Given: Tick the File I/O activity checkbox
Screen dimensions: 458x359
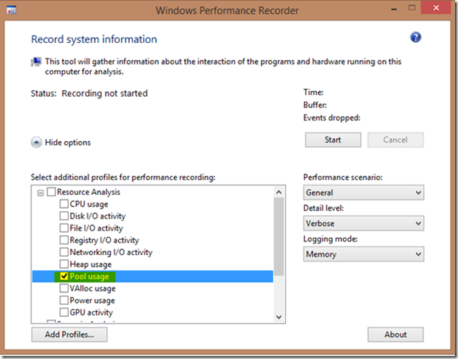Looking at the screenshot, I should 64,228.
